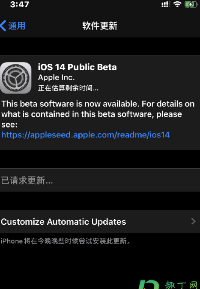
Task: Tap the green watermark logo icon
Action: pyautogui.click(x=149, y=284)
